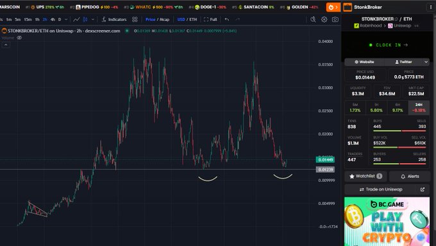Open the external link icon for Uniswap trade
436x246 pixels.
coord(423,189)
